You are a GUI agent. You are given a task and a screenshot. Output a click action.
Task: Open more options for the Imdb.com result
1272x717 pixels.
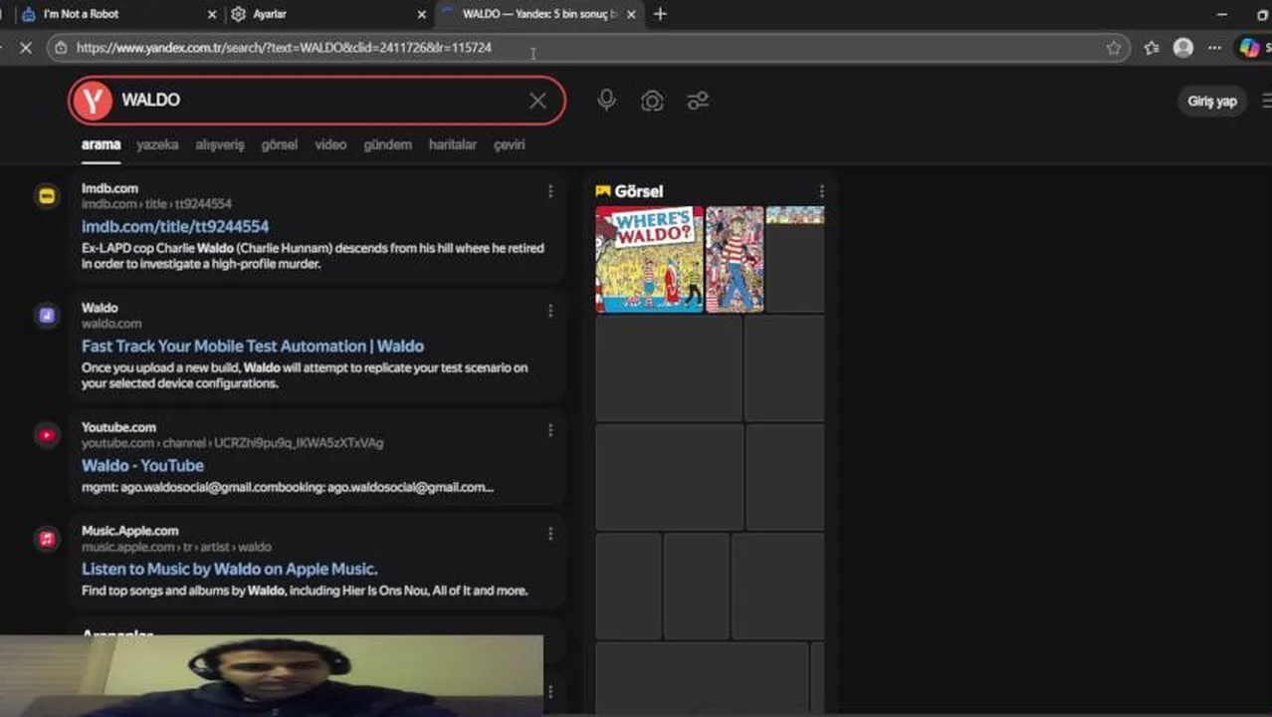point(550,191)
